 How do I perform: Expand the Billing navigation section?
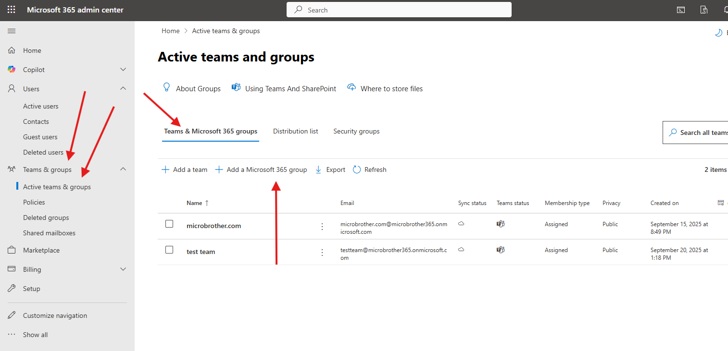tap(123, 269)
